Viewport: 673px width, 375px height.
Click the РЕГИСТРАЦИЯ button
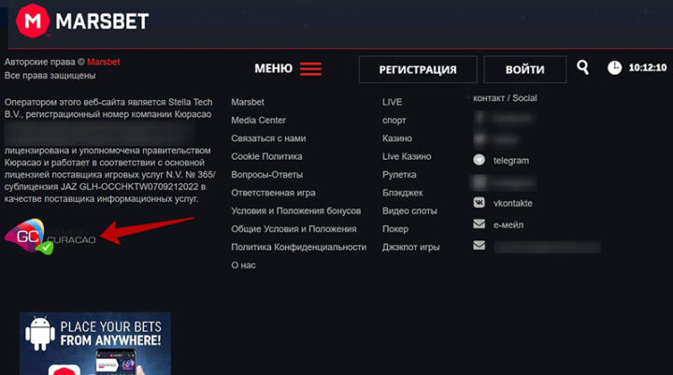(x=418, y=69)
